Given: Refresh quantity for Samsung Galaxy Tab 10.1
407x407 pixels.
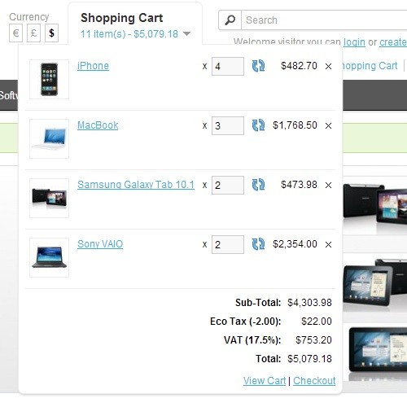Looking at the screenshot, I should pyautogui.click(x=258, y=185).
